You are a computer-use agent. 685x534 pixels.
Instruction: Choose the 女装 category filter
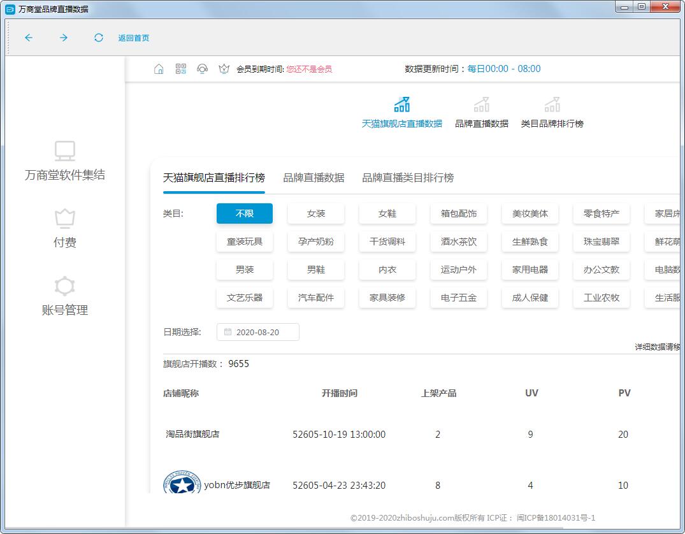(x=316, y=213)
